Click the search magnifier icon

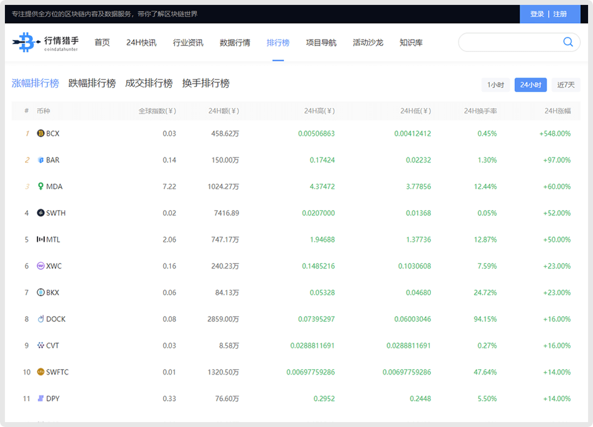[568, 42]
